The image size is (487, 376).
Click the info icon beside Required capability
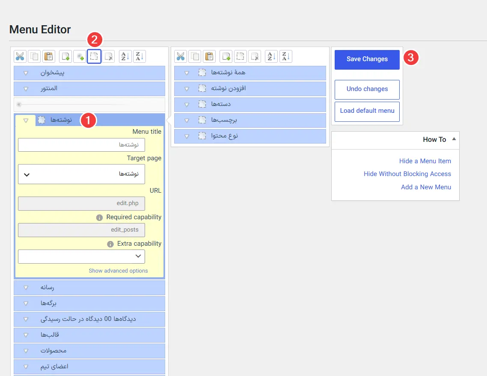point(99,217)
